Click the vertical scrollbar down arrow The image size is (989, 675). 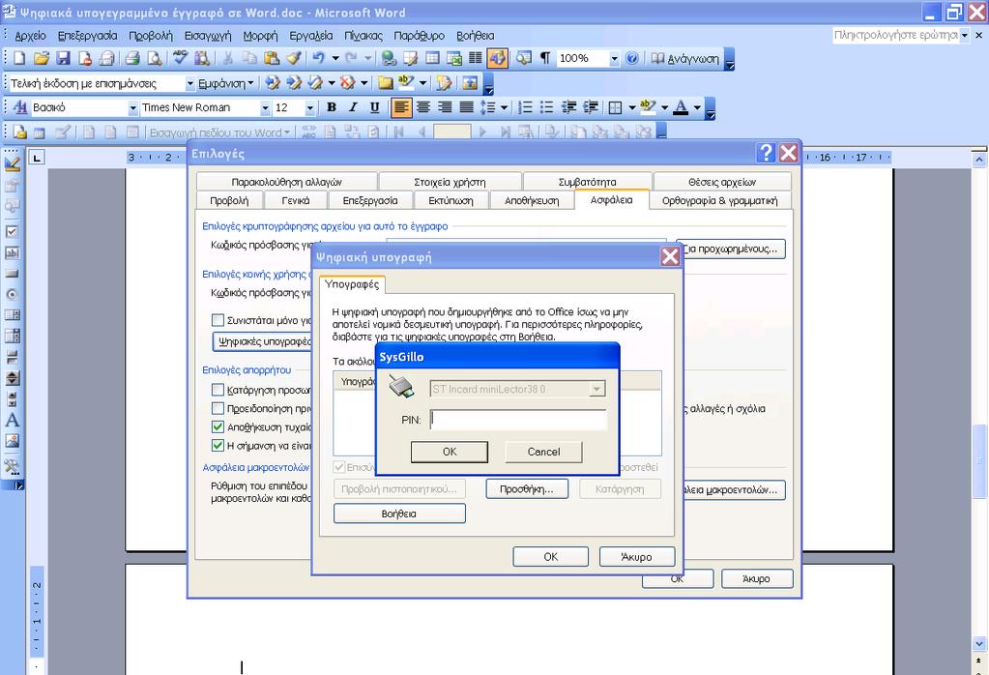pyautogui.click(x=979, y=644)
